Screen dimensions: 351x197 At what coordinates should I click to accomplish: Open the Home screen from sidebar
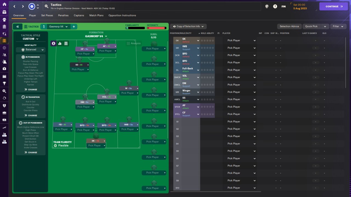coord(4,4)
